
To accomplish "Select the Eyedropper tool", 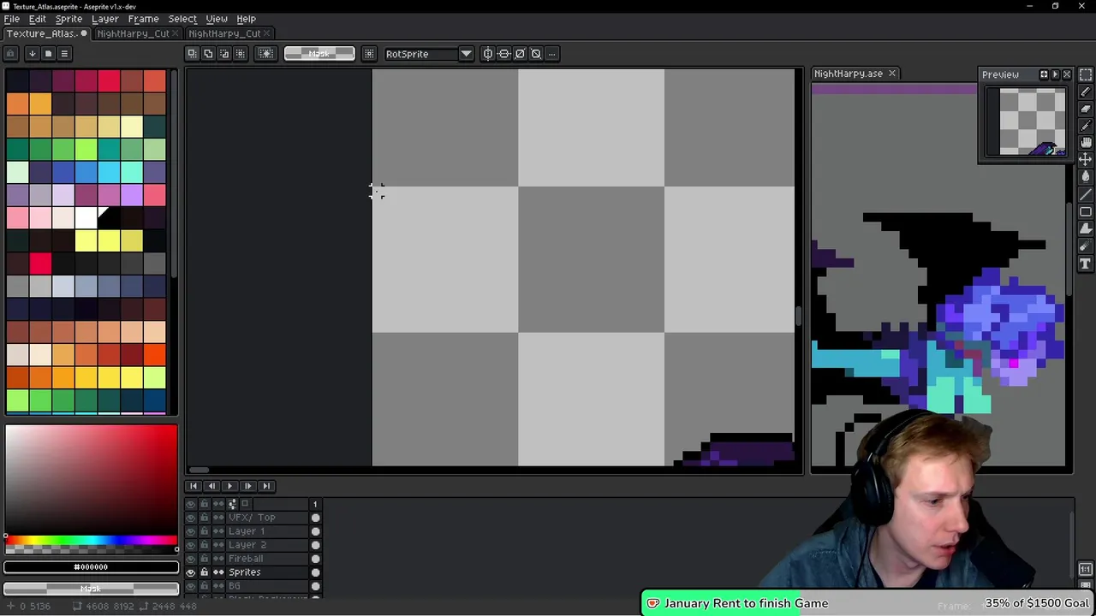I will click(1086, 126).
